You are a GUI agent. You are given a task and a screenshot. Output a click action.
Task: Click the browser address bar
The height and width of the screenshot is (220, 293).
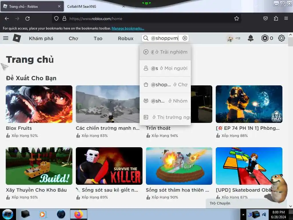tap(146, 19)
